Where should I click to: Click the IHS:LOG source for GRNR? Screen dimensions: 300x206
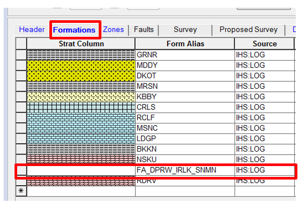pyautogui.click(x=265, y=55)
